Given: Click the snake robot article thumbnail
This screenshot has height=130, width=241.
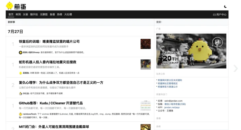Looking at the screenshot, I should 145,64.
